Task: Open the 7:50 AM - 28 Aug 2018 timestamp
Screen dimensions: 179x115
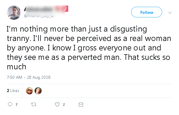Action: click(29, 77)
